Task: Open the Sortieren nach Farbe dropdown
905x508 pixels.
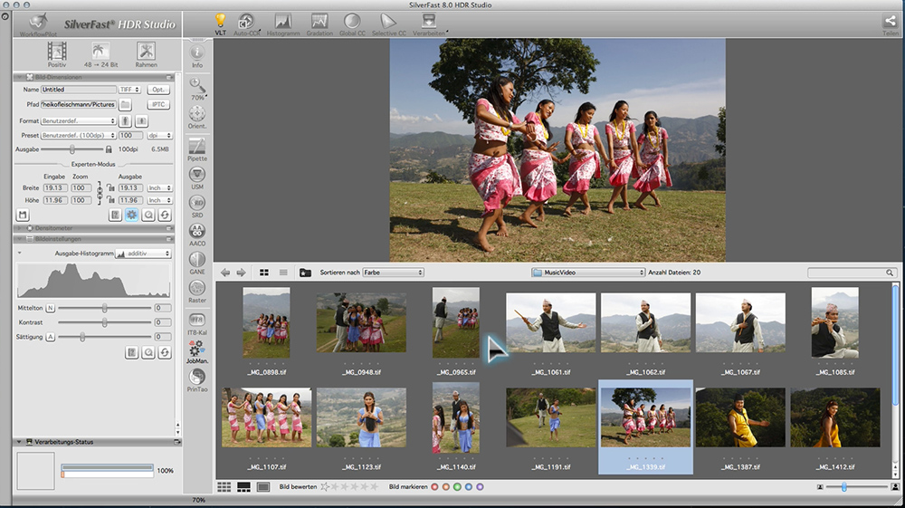Action: click(393, 273)
